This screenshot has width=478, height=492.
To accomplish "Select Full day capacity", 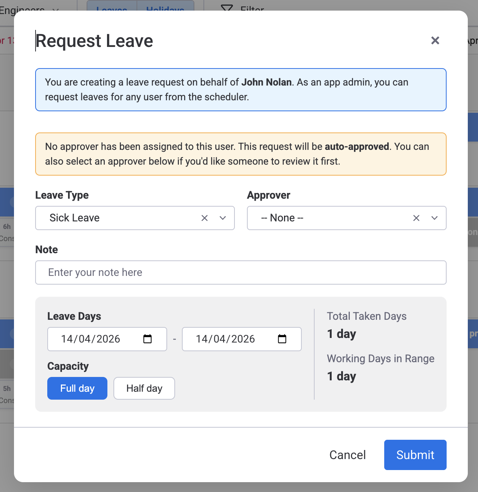I will (77, 388).
